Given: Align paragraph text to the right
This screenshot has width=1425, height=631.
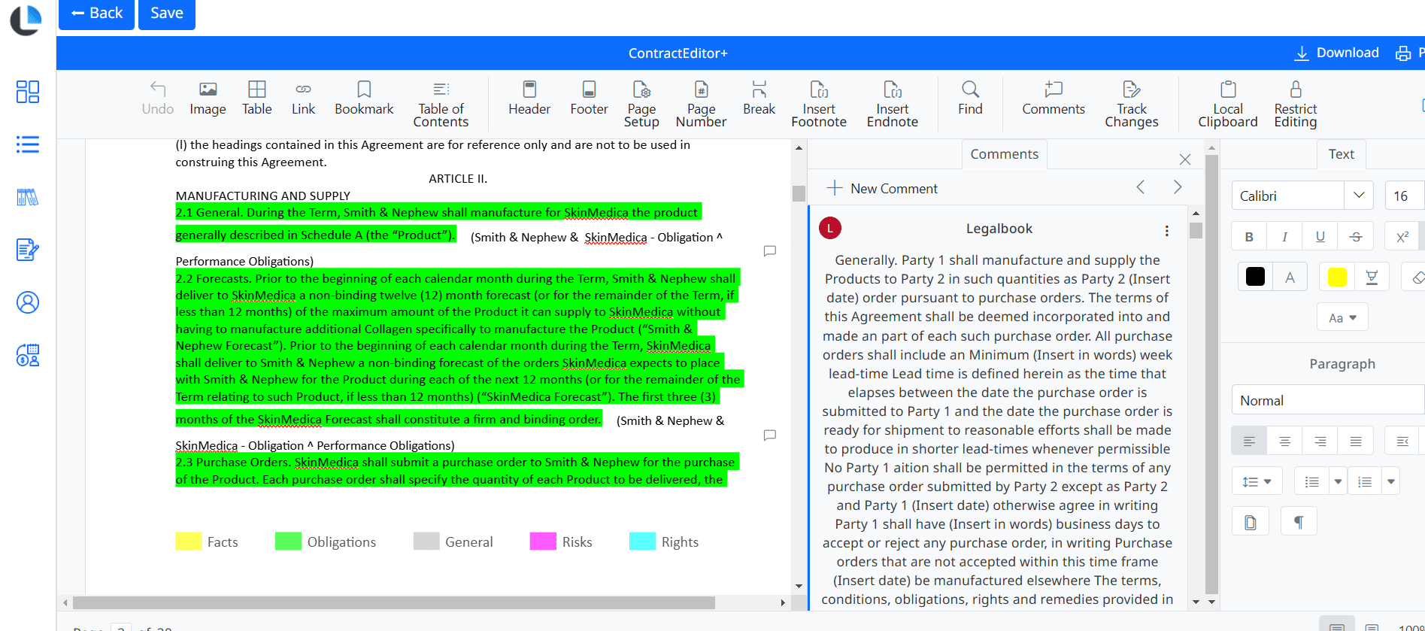Looking at the screenshot, I should click(x=1320, y=441).
